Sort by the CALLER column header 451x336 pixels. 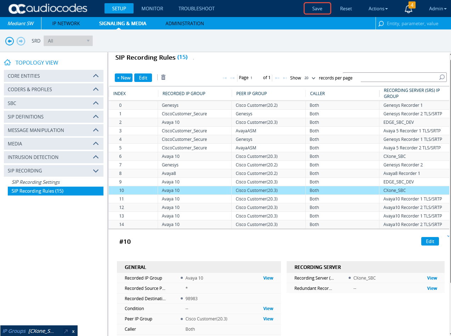point(317,94)
